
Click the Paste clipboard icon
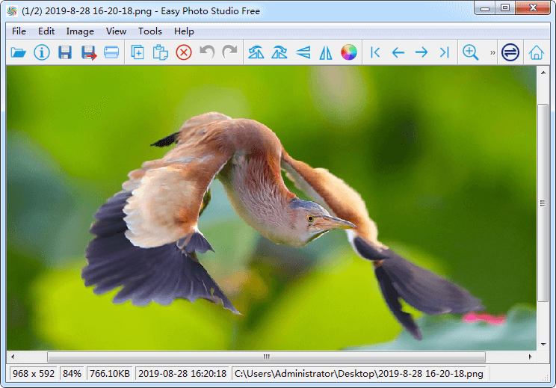click(160, 52)
